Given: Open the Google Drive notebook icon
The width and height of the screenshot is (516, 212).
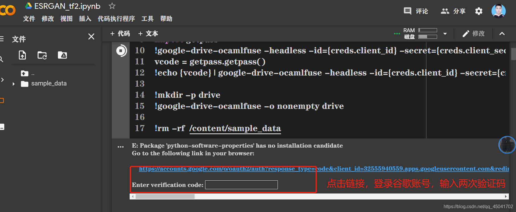Looking at the screenshot, I should tap(28, 6).
